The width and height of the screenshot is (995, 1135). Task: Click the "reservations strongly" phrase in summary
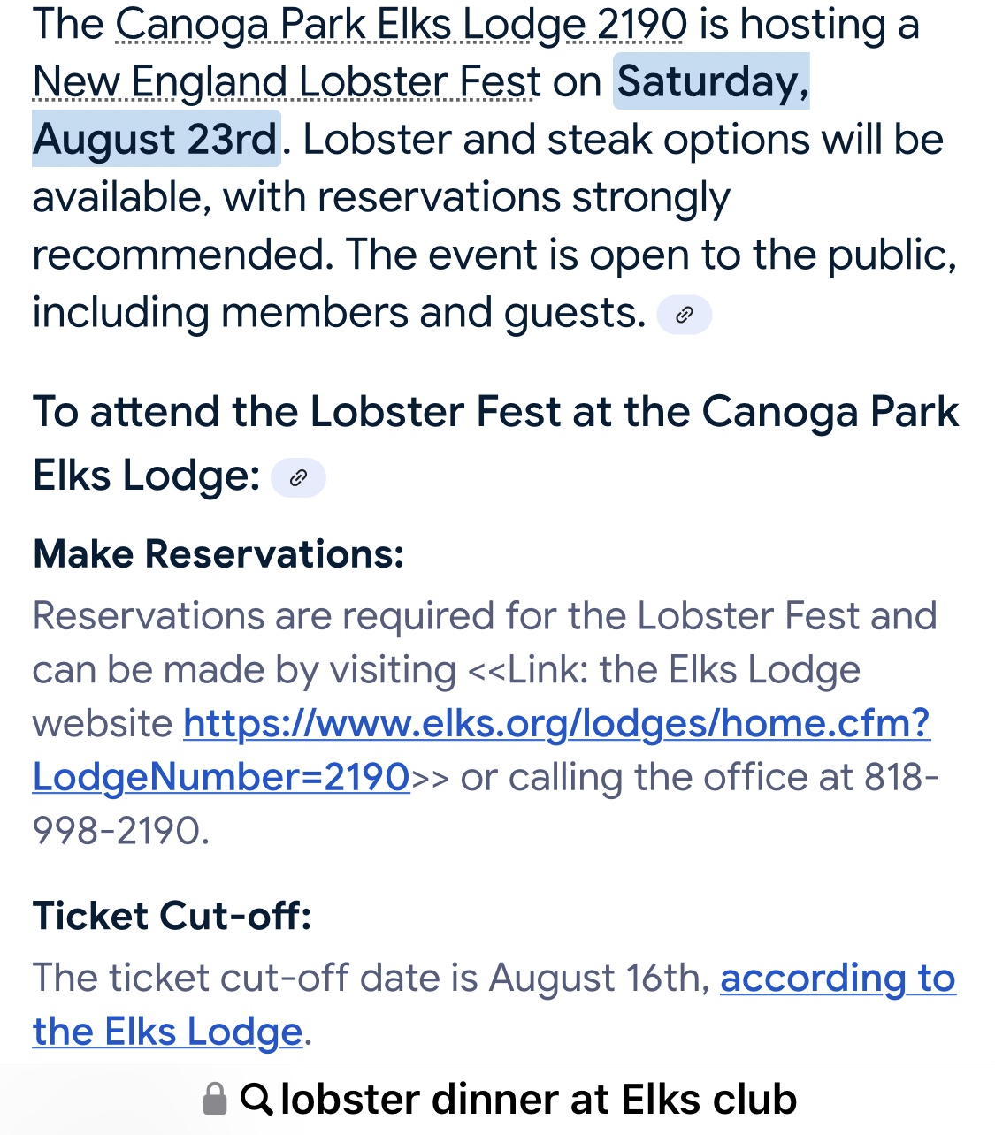click(524, 197)
